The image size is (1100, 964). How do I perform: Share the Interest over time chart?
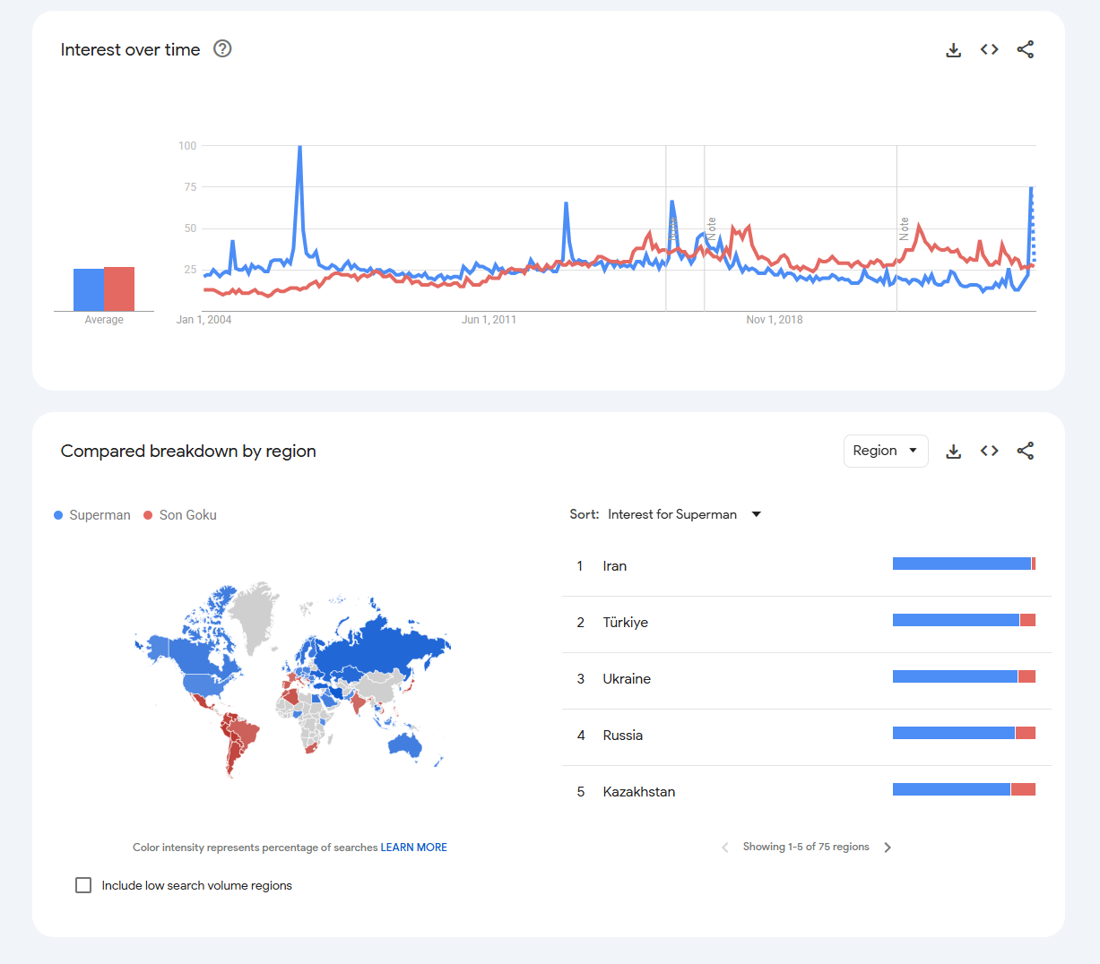pyautogui.click(x=1025, y=50)
